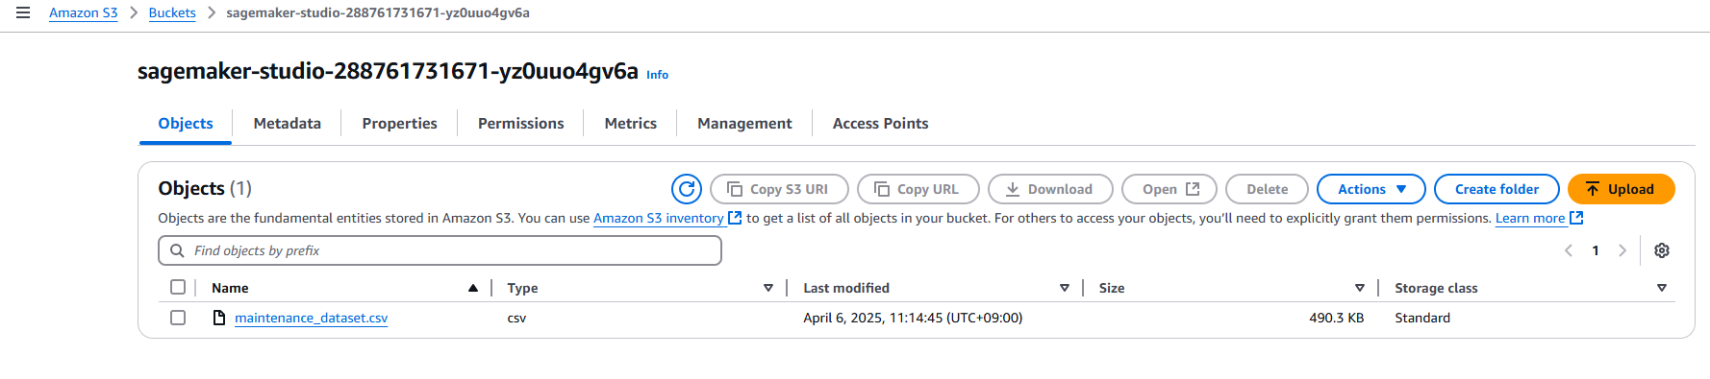This screenshot has width=1710, height=379.
Task: Focus the Find objects by prefix field
Action: pyautogui.click(x=440, y=250)
